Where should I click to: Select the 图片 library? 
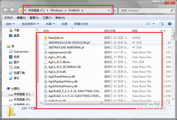[x=14, y=62]
